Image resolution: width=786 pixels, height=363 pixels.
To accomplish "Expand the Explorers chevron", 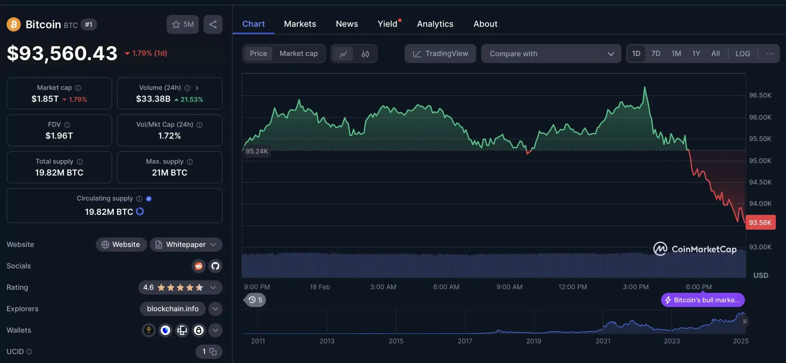I will 215,309.
